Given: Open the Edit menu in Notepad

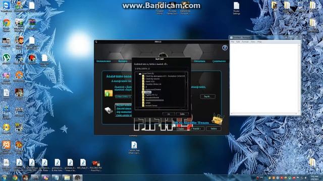Looking at the screenshot, I should pos(238,42).
